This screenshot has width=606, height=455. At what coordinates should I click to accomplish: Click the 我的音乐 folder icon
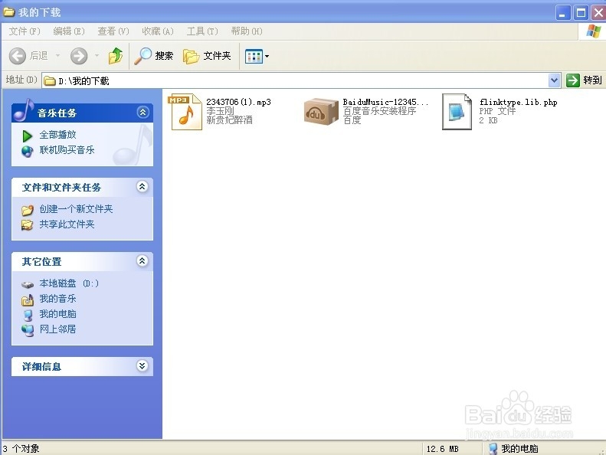coord(27,300)
